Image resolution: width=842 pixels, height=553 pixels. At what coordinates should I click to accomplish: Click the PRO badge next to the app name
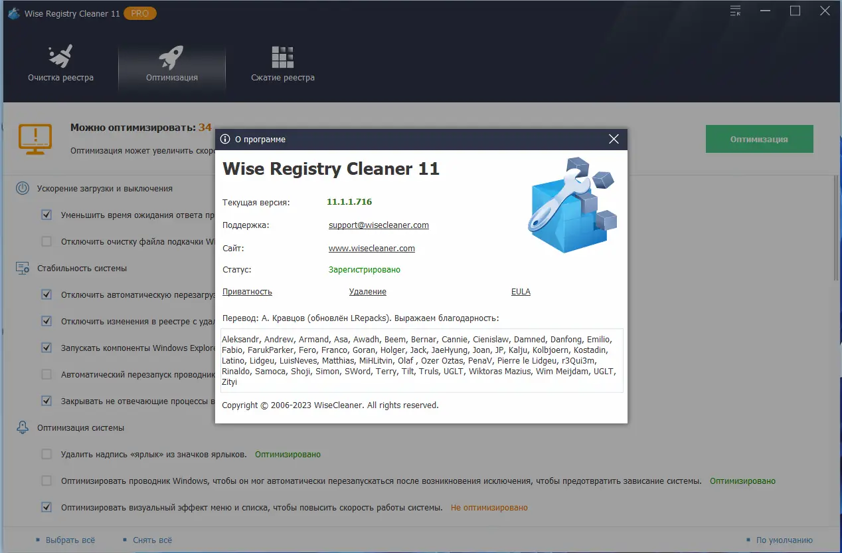click(x=139, y=13)
